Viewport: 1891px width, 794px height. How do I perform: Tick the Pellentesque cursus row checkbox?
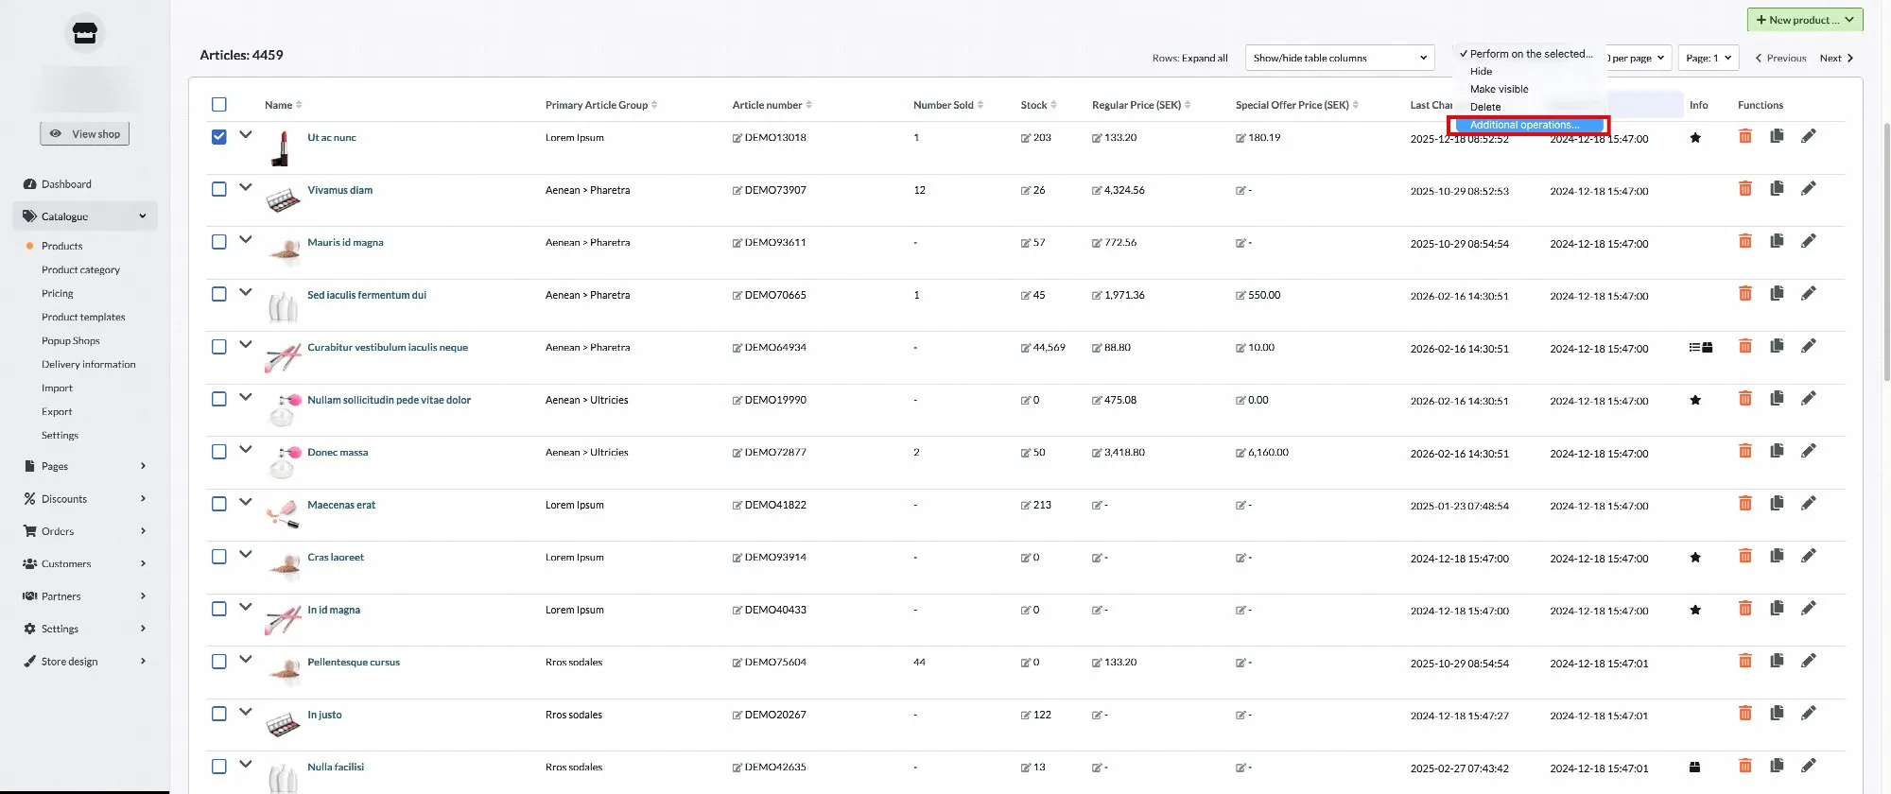(219, 661)
